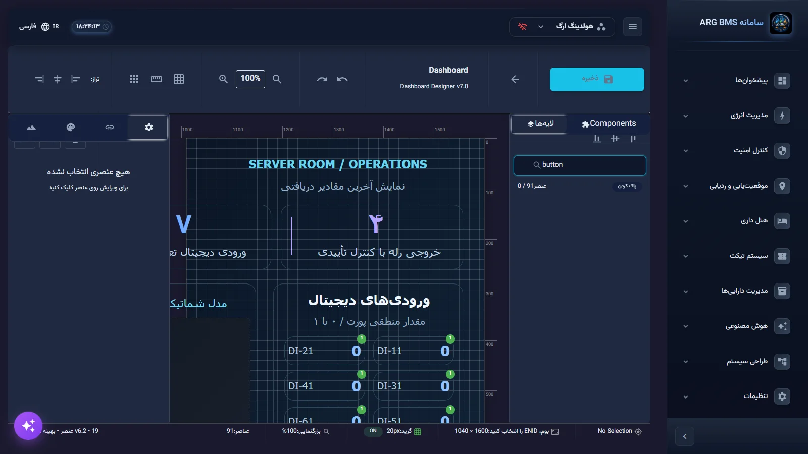Toggle the dotted snap grid icon
This screenshot has height=454, width=808.
coord(134,79)
